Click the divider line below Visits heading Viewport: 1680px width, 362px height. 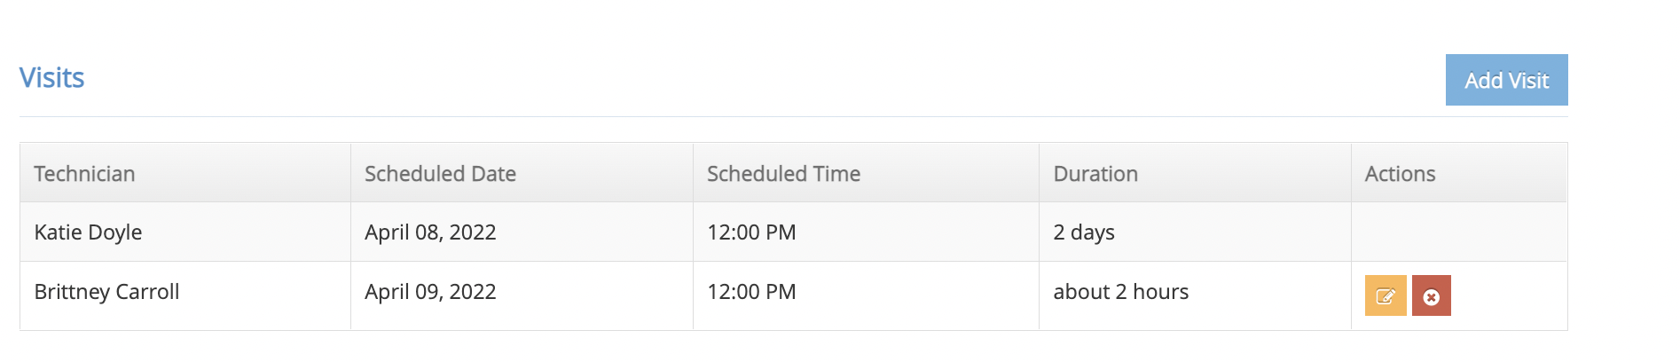pyautogui.click(x=793, y=116)
